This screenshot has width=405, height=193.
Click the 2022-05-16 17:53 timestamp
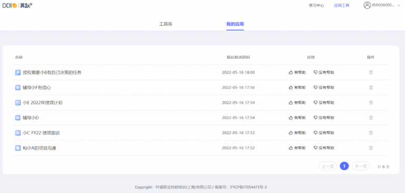[x=238, y=133]
